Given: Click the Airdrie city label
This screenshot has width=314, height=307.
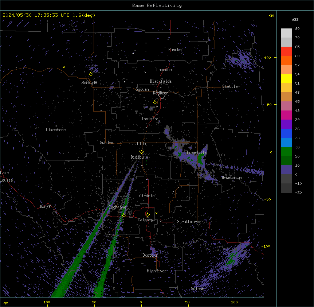Looking at the screenshot, I should tap(147, 196).
